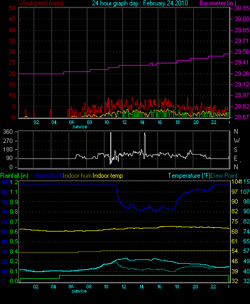Click the 30 mph windspeed scale value

(12, 52)
